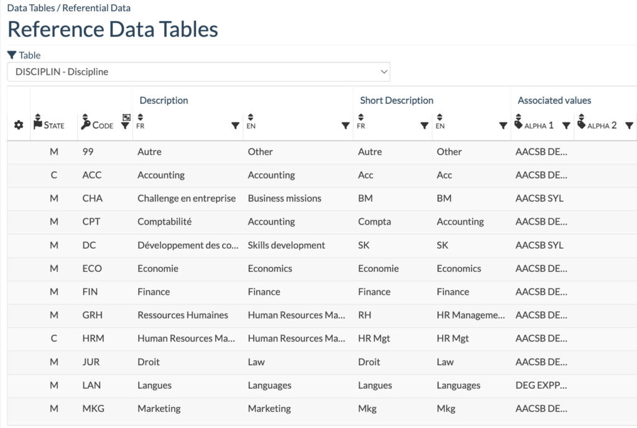Open filter on Alpha 2 column
Image resolution: width=637 pixels, height=428 pixels.
coord(629,126)
